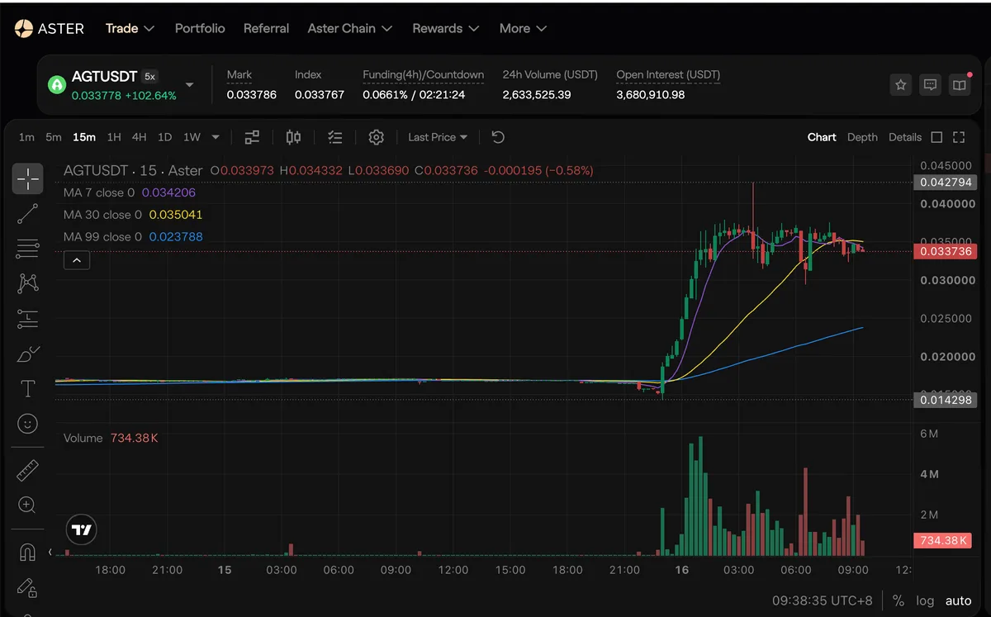Toggle the square chart layout view
Image resolution: width=991 pixels, height=617 pixels.
click(936, 137)
